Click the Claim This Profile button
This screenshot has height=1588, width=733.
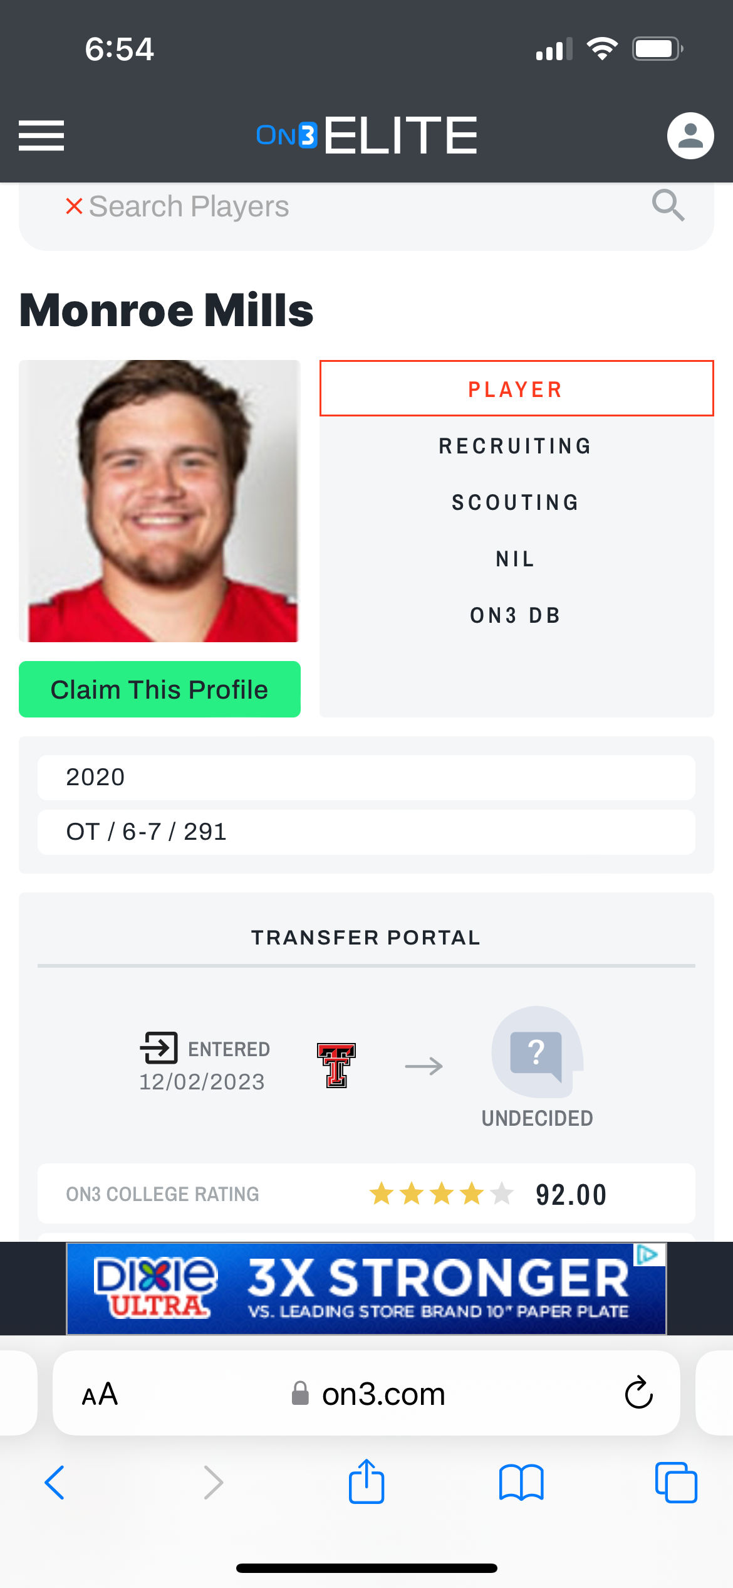point(160,689)
